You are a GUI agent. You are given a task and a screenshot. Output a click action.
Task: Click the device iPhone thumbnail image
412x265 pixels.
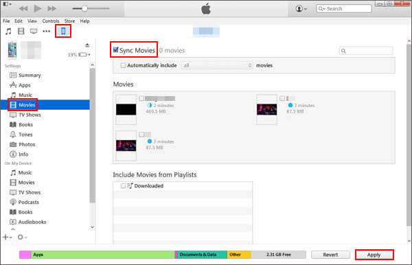[x=12, y=50]
